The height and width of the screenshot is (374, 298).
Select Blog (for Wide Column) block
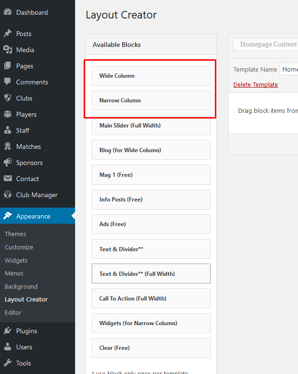pos(151,150)
